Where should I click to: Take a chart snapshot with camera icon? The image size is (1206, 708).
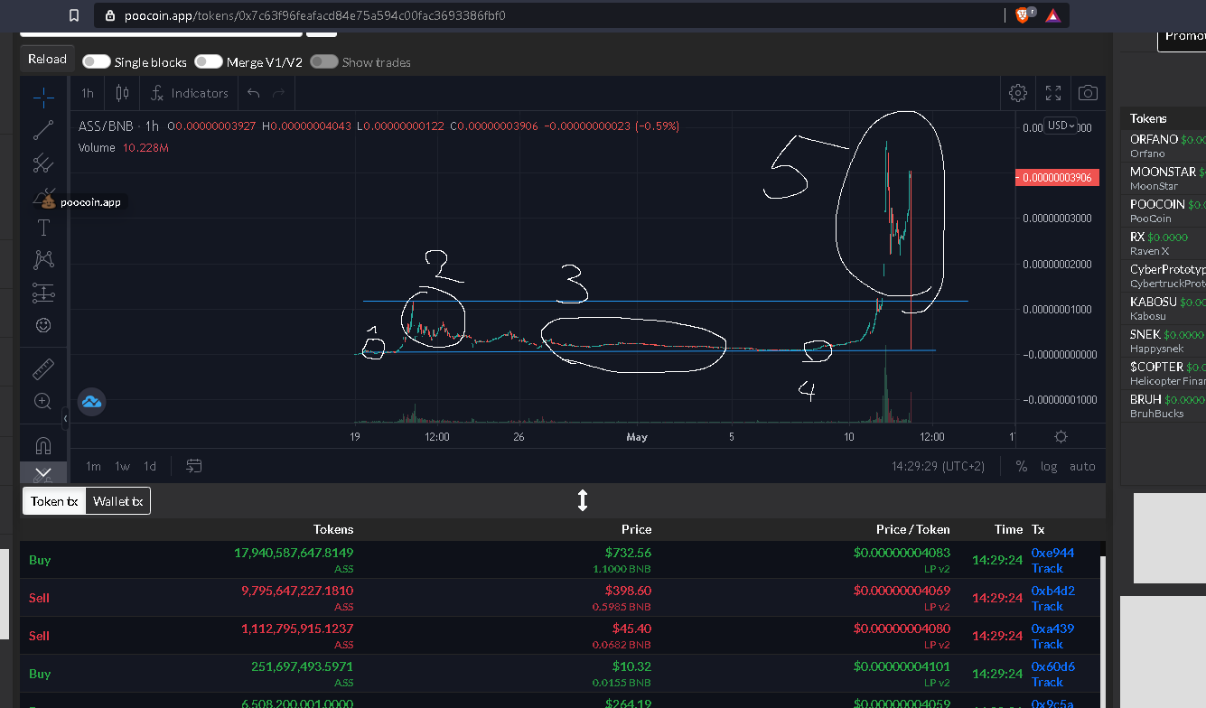click(x=1089, y=93)
